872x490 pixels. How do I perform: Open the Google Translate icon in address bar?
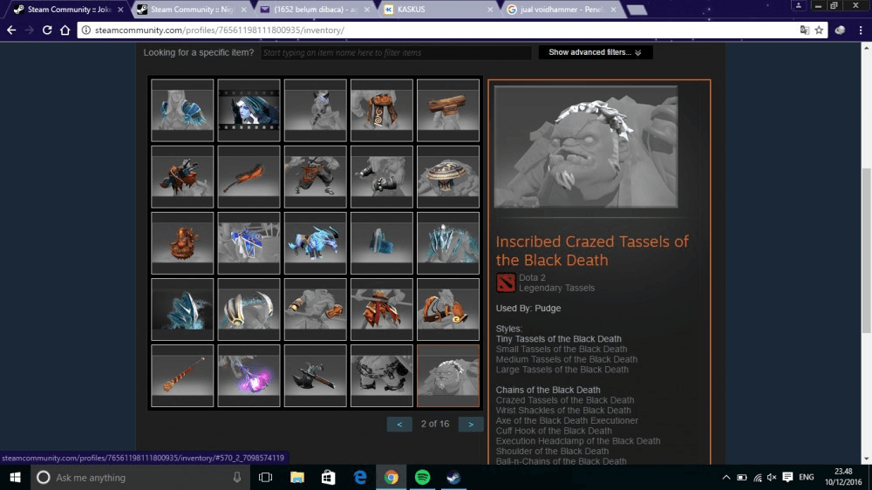coord(804,30)
